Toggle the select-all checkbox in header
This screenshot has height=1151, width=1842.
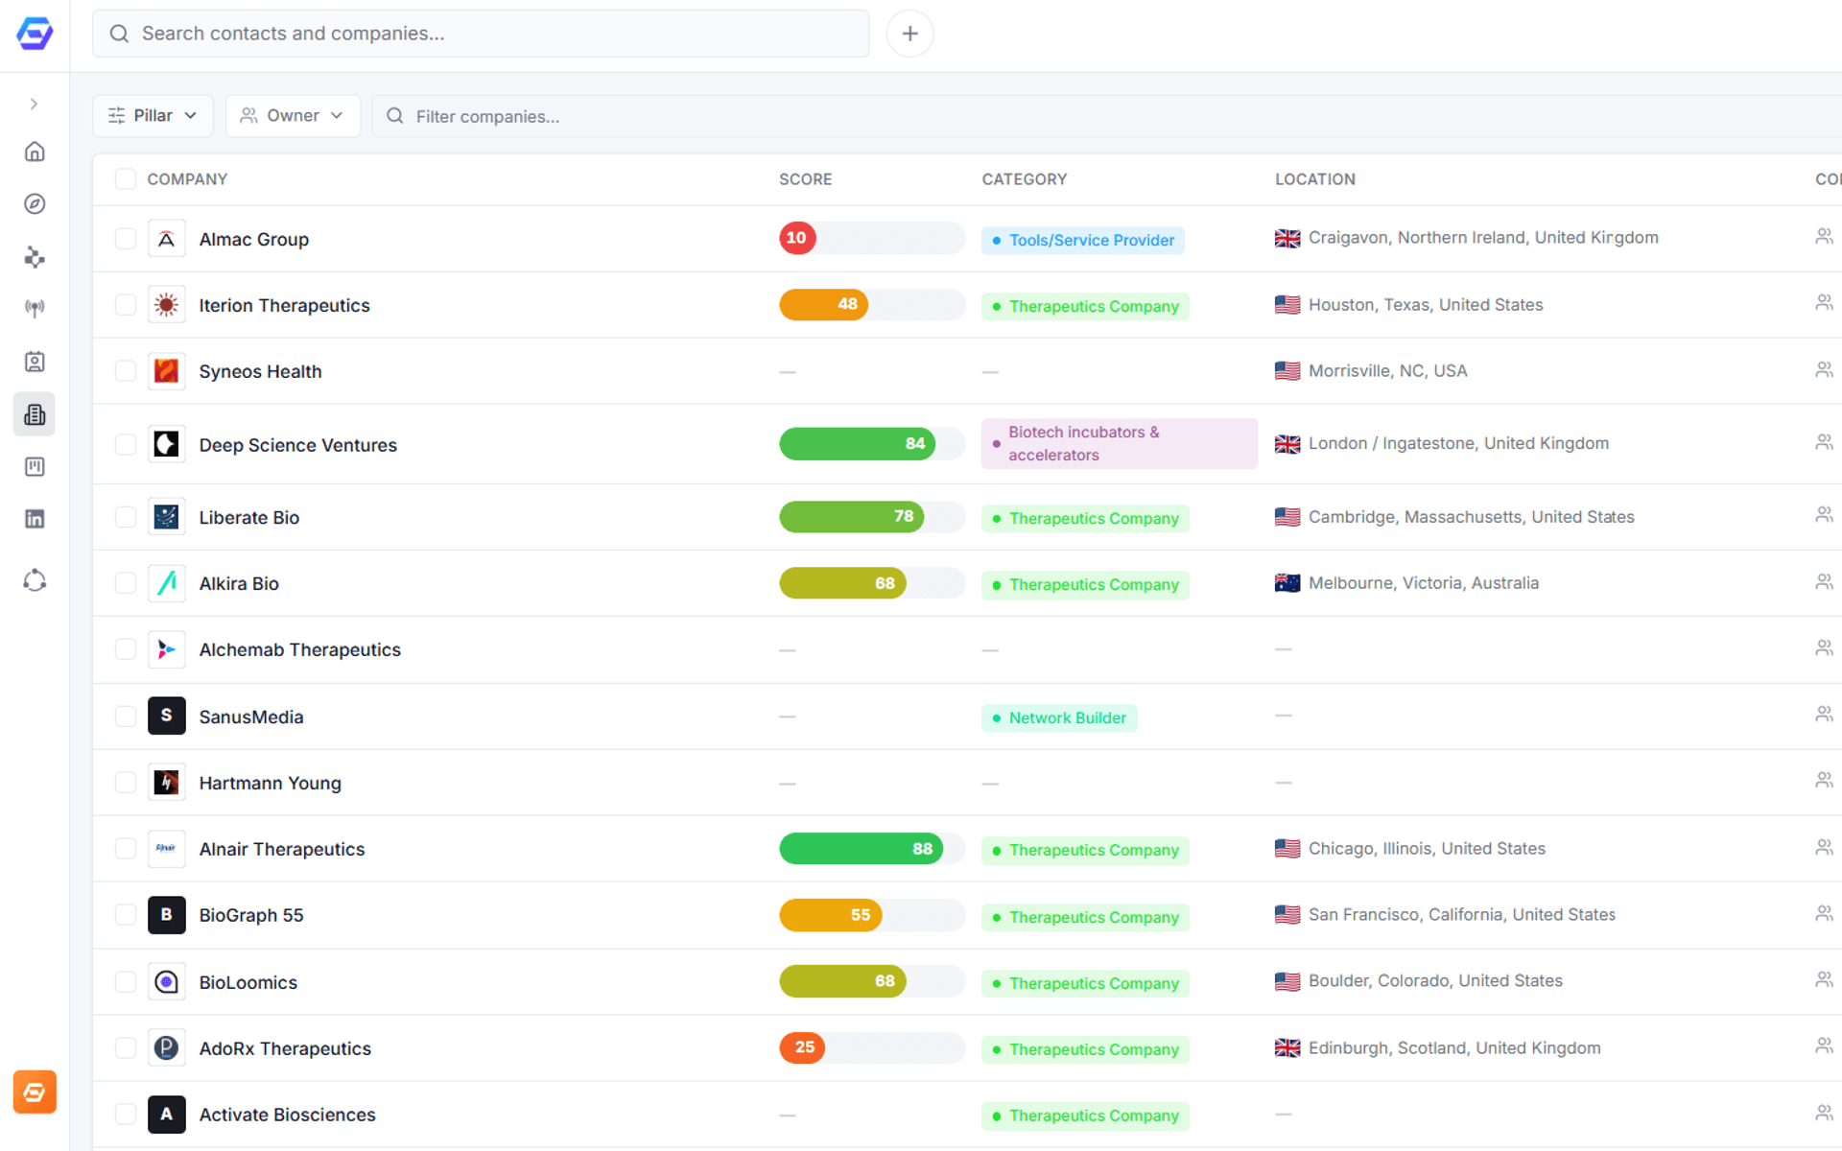[x=126, y=179]
